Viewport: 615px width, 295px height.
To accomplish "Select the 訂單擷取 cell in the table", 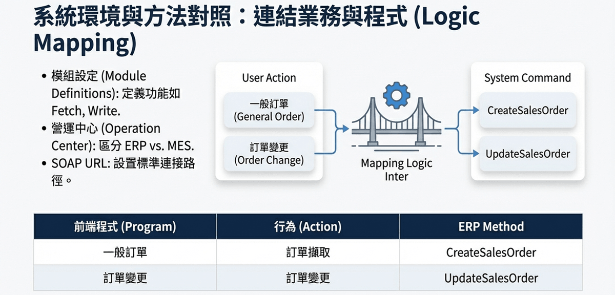I will click(307, 252).
